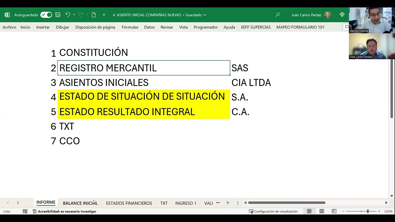
Task: Click horizontal scrollbar left arrow
Action: point(245,203)
